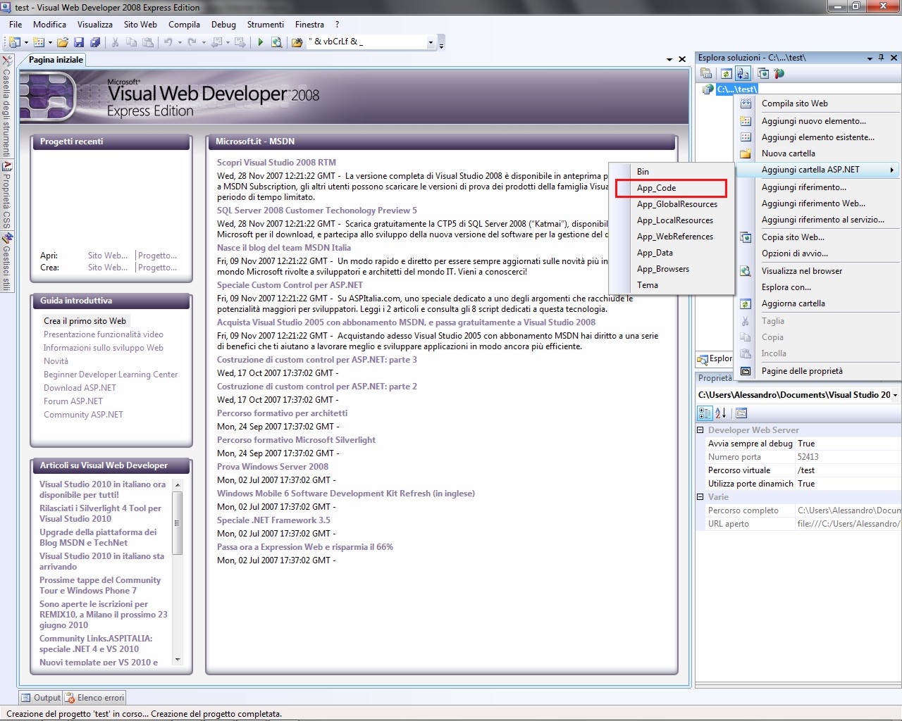Click the articles list scrollbar thumb

click(178, 523)
